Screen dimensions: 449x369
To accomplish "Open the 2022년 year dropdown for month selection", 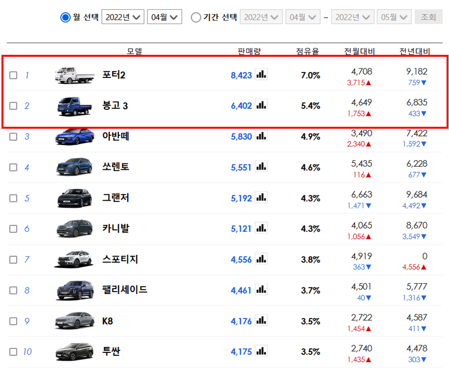I will pyautogui.click(x=123, y=17).
